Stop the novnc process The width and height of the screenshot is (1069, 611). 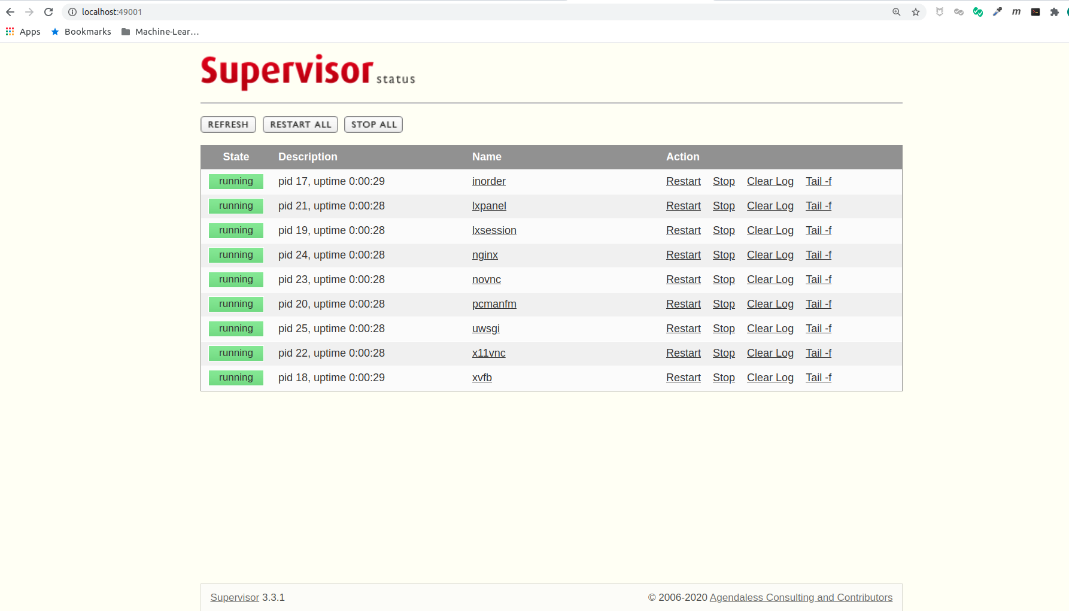tap(724, 279)
